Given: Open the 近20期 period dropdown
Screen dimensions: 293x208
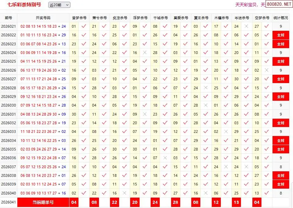Looking at the screenshot, I should coord(59,5).
